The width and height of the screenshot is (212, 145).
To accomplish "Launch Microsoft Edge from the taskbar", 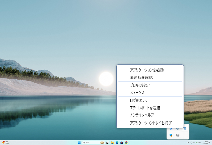I will (117, 143).
